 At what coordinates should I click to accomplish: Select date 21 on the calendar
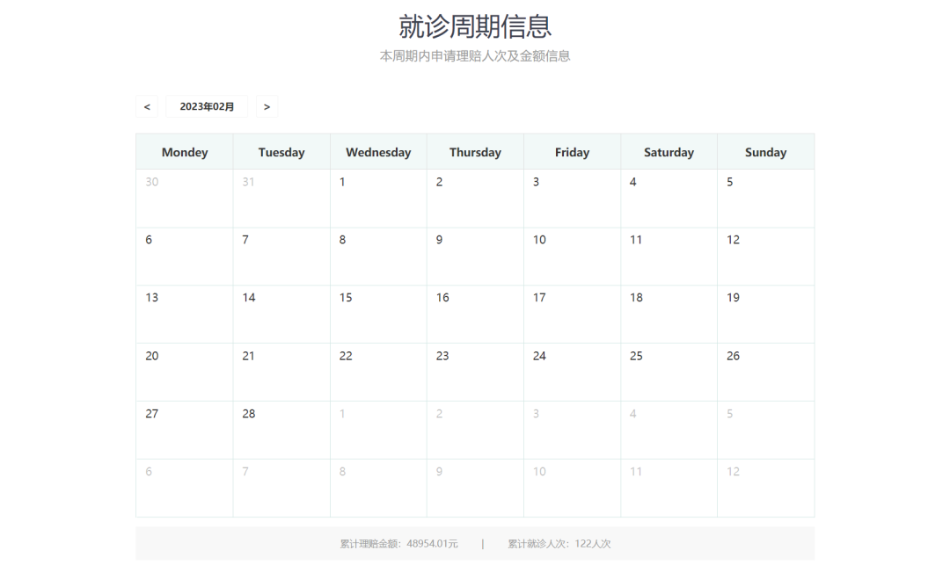click(281, 373)
